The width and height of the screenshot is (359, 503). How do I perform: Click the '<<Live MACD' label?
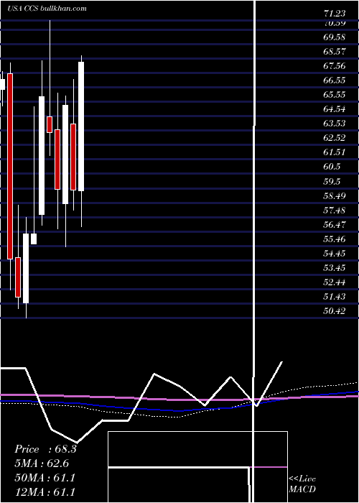302,484
